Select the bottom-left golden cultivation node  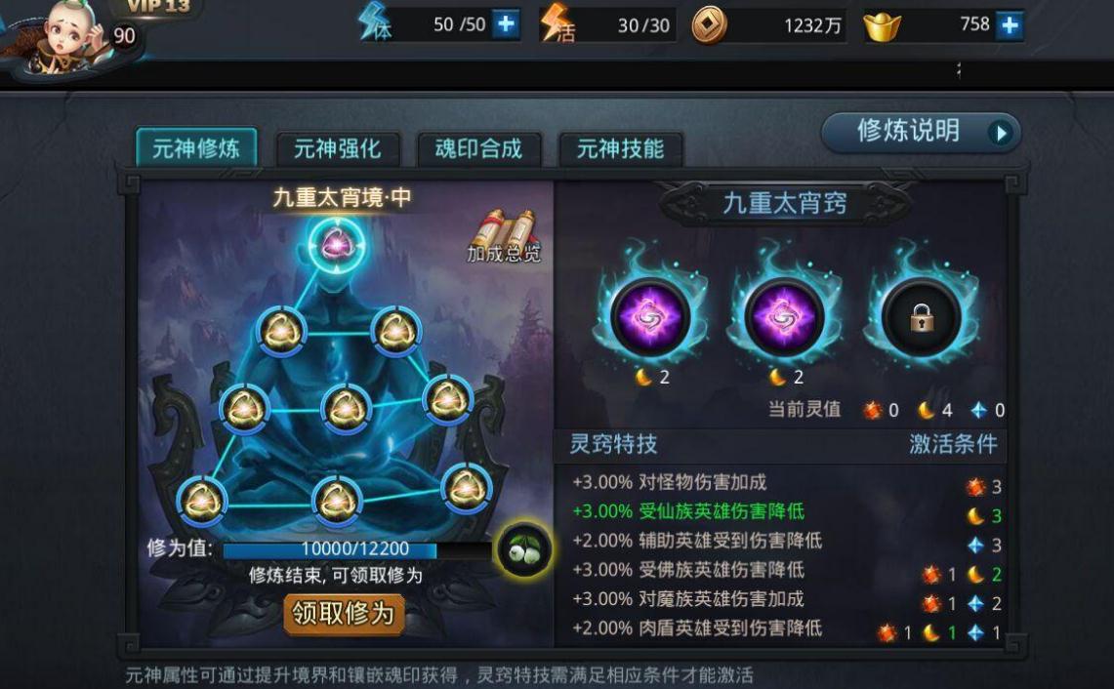(x=202, y=501)
